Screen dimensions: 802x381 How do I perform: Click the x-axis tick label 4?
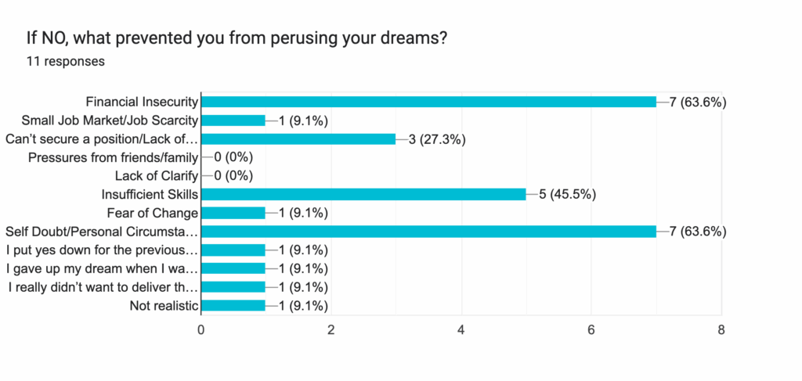point(461,330)
